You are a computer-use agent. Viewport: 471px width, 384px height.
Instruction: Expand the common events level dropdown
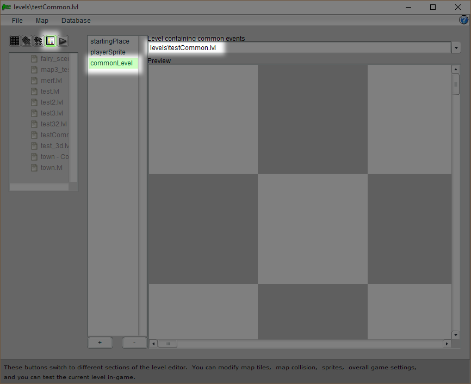[x=456, y=48]
